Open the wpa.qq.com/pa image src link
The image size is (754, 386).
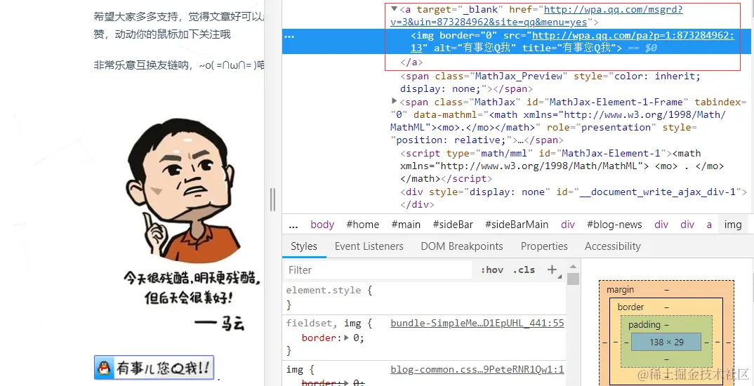click(572, 41)
